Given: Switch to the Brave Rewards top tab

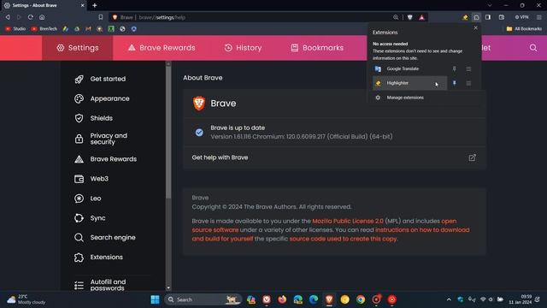Looking at the screenshot, I should click(162, 48).
